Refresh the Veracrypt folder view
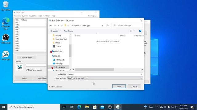Image resolution: width=197 pixels, height=110 pixels. click(x=107, y=25)
